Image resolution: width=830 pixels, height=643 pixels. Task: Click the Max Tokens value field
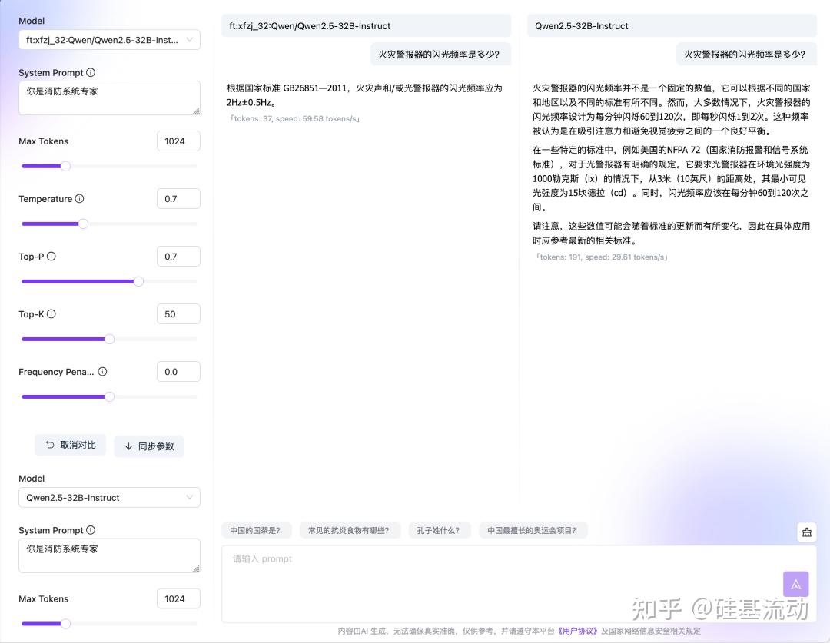click(x=178, y=141)
